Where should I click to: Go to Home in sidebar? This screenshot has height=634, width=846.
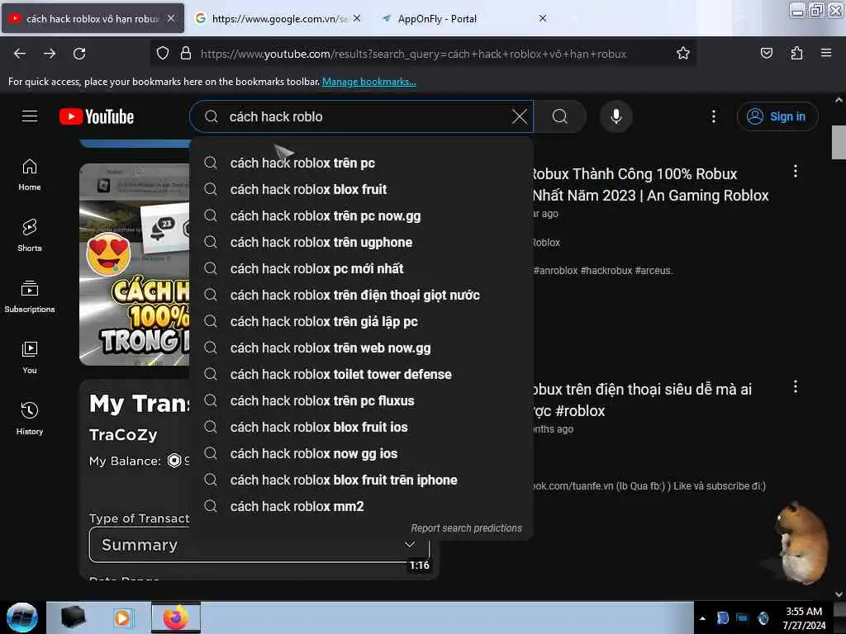[x=30, y=175]
